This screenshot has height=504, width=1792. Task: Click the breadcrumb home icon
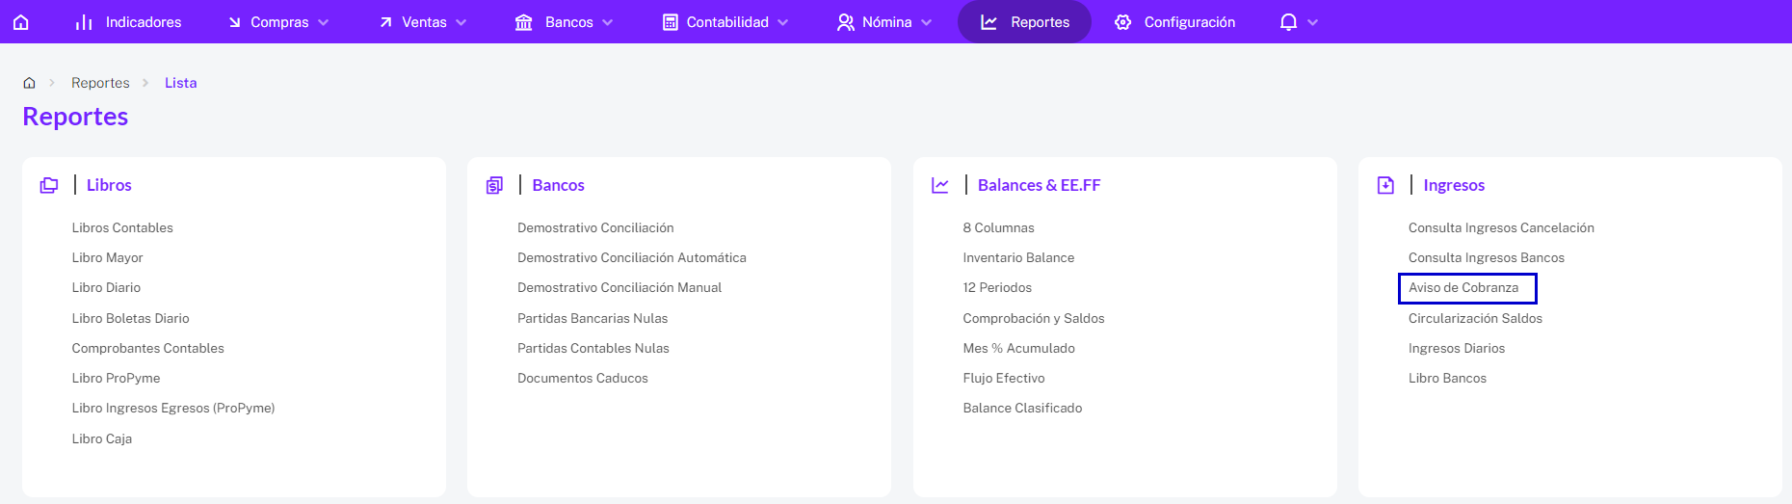tap(29, 83)
